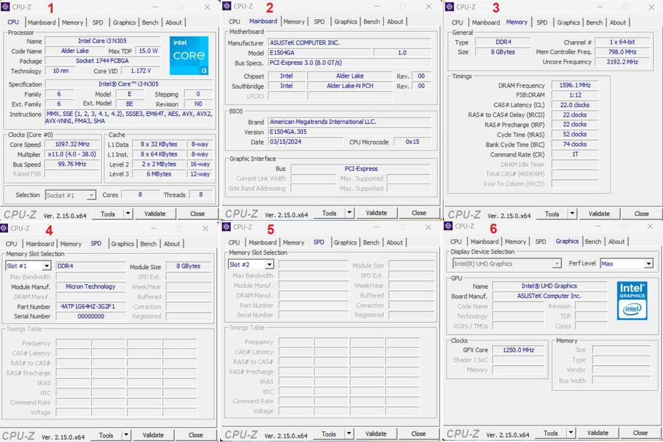Click the Uncore Frequency value 3192.2 MHz

[622, 62]
